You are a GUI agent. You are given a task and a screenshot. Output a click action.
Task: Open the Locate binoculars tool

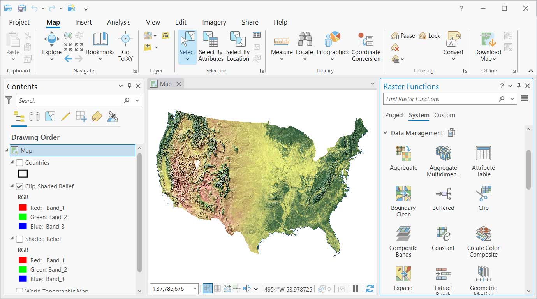click(x=305, y=47)
